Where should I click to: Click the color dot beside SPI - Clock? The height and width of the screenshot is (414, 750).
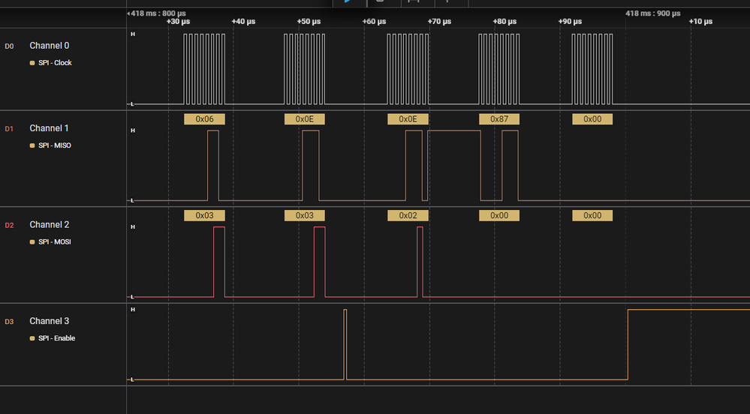coord(32,63)
